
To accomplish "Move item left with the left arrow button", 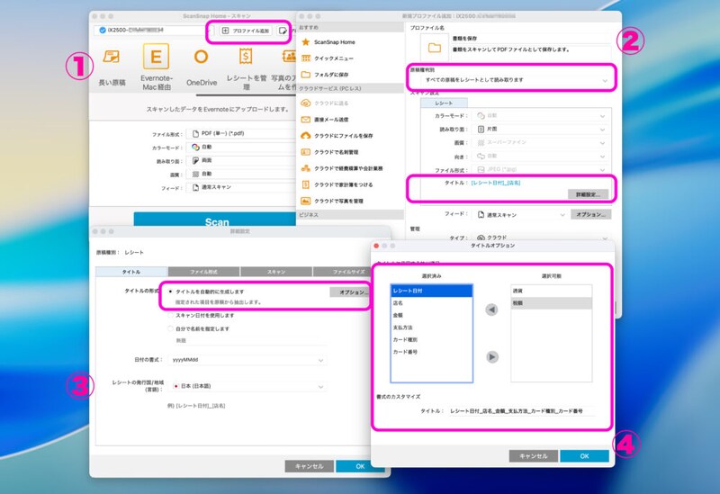I will [491, 310].
